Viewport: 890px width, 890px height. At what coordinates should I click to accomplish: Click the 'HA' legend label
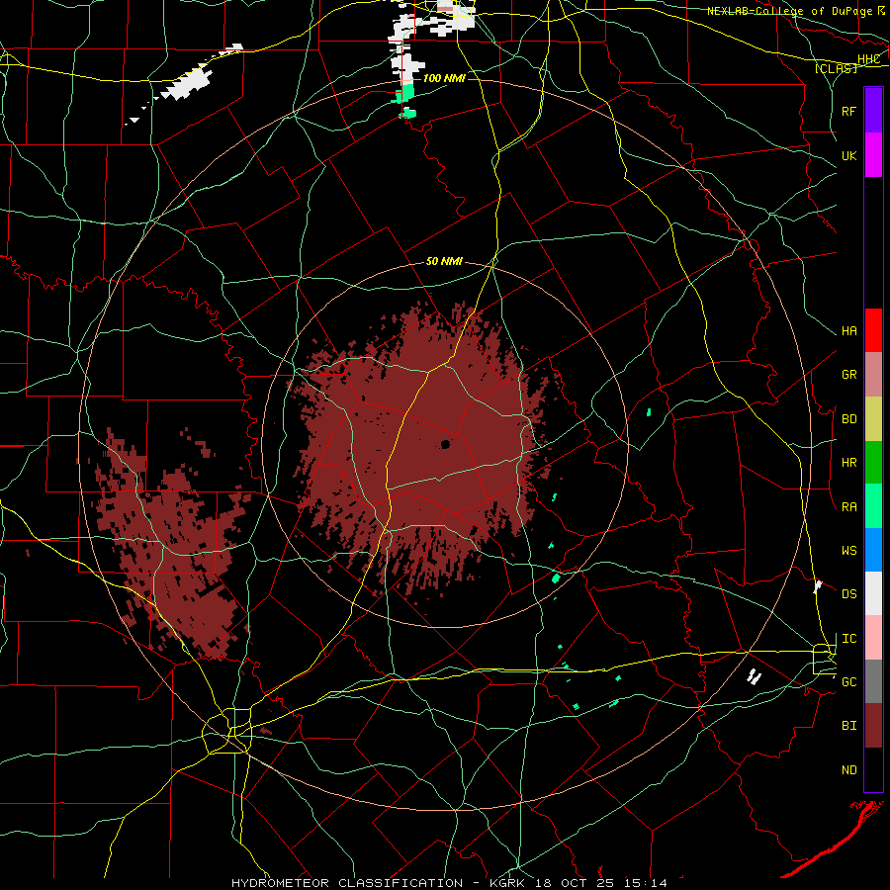(x=848, y=331)
